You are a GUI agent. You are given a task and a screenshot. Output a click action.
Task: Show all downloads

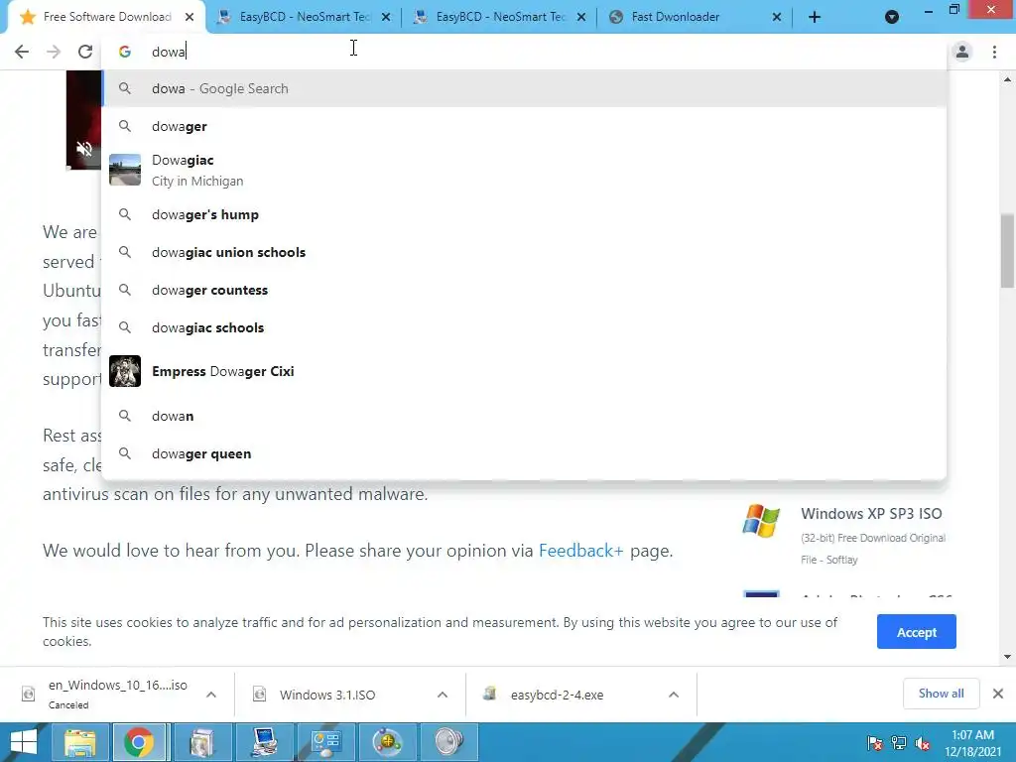(941, 694)
